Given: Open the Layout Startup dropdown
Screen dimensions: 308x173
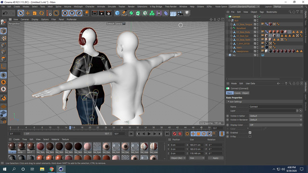Looking at the screenshot, I should [288, 6].
